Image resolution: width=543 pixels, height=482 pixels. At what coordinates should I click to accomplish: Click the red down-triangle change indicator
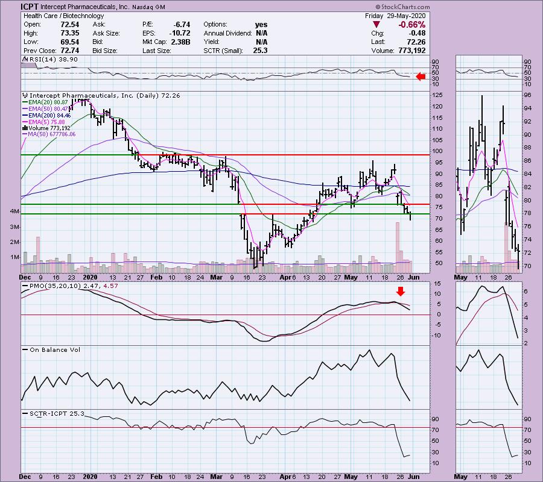point(376,25)
